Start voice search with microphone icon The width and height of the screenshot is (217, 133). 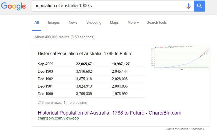(189, 6)
